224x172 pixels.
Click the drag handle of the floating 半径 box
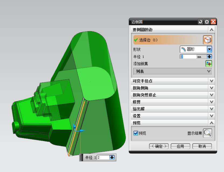tap(81, 157)
